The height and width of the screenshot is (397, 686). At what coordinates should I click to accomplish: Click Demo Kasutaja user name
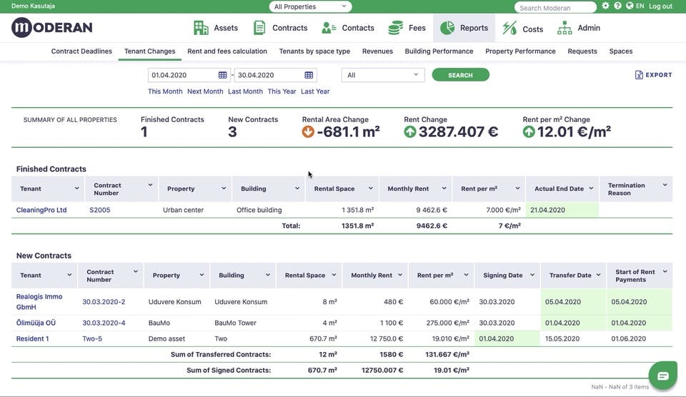pyautogui.click(x=33, y=6)
